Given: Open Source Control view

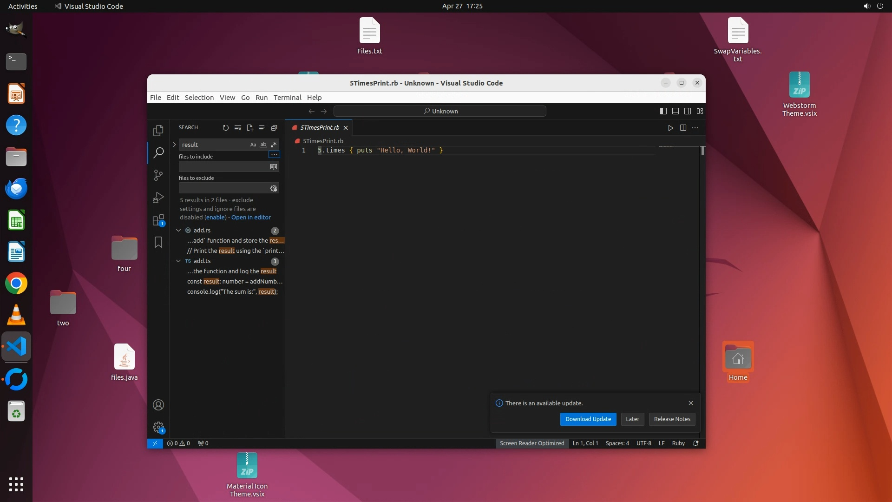Looking at the screenshot, I should pyautogui.click(x=158, y=175).
